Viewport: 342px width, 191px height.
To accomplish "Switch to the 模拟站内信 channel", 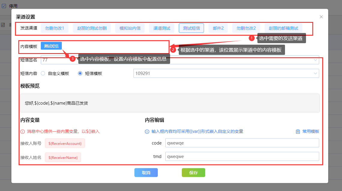I will (130, 28).
